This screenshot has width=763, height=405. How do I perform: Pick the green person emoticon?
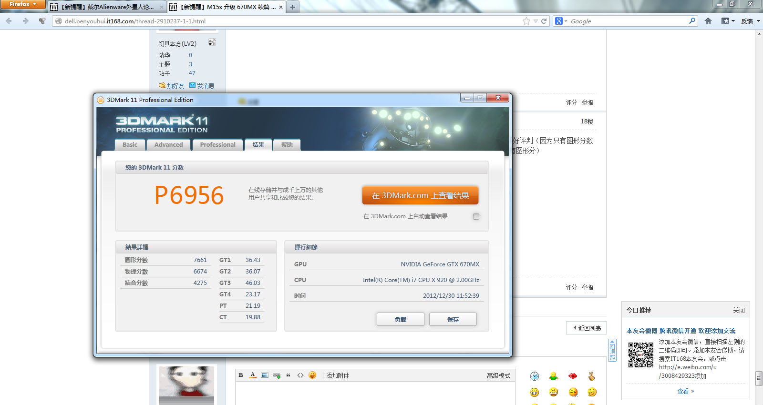coord(554,376)
